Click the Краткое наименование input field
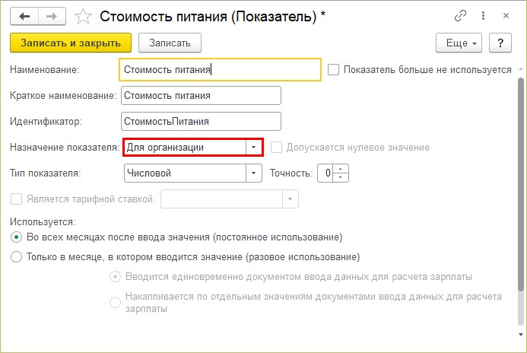527x353 pixels. point(201,96)
